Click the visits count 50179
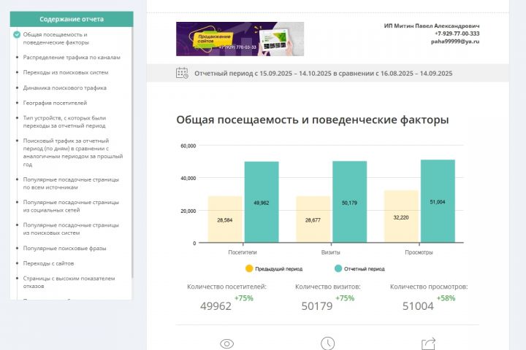Screen dimensions: 526x350 [317, 306]
